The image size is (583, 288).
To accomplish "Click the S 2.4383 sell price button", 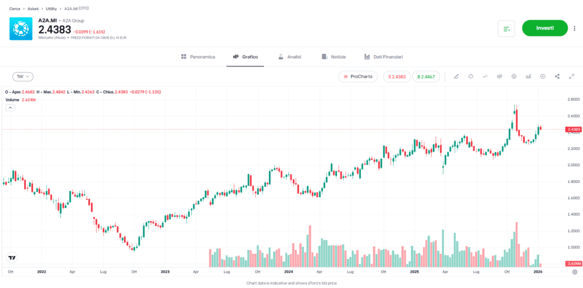I will 397,77.
